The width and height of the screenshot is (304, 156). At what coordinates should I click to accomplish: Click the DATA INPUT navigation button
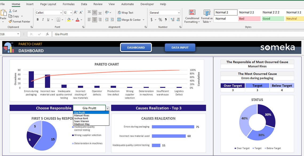click(180, 47)
